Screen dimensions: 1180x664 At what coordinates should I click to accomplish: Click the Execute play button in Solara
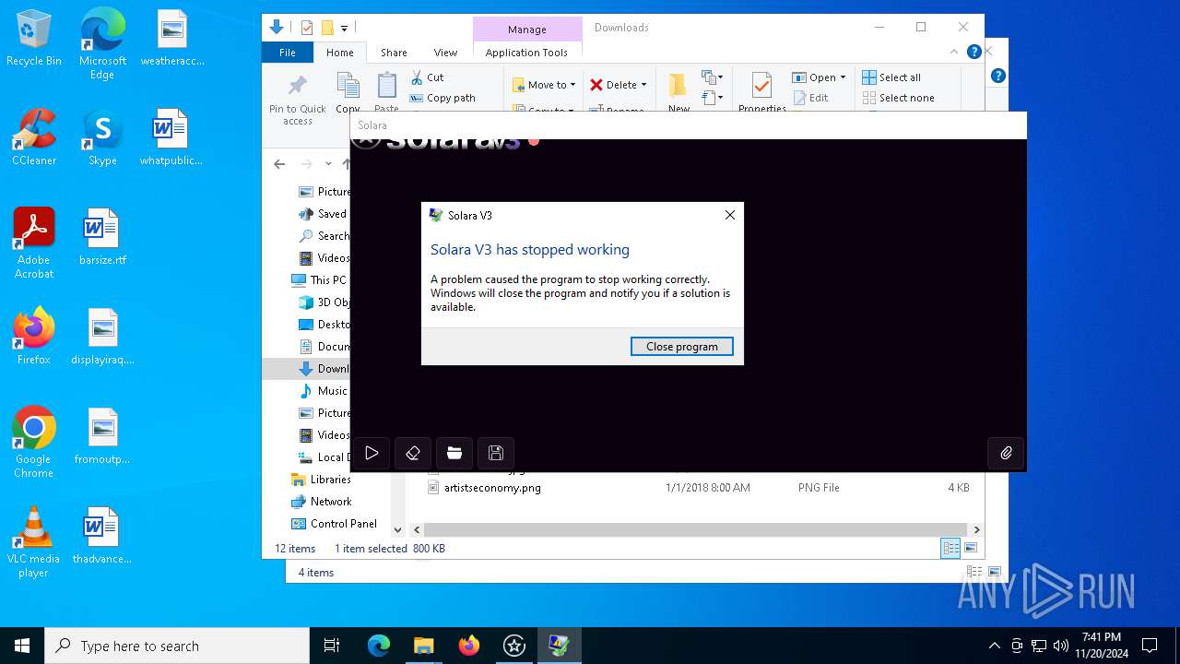[x=372, y=453]
